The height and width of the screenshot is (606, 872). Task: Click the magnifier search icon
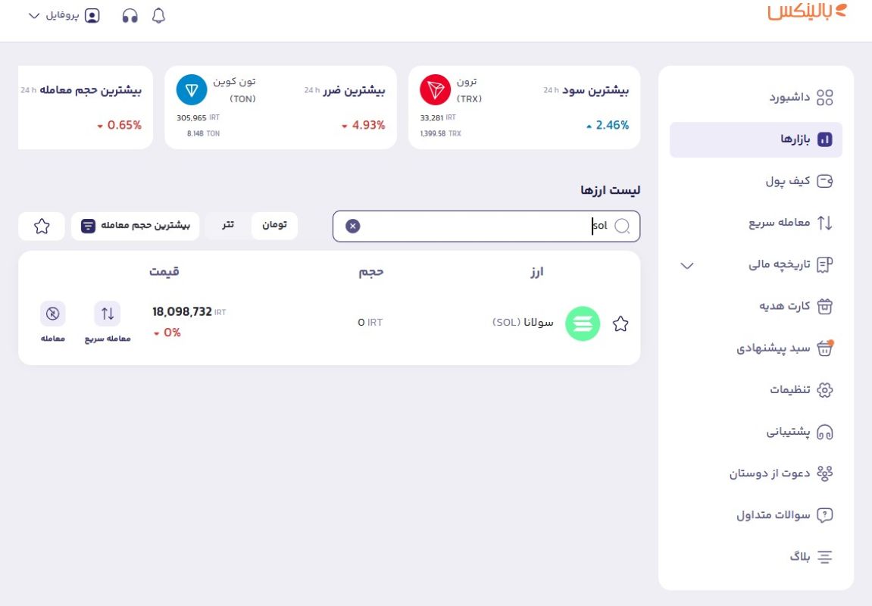tap(622, 226)
